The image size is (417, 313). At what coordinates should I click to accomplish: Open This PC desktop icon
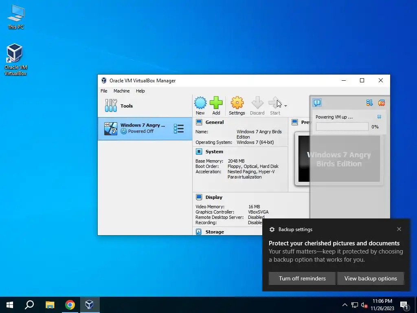point(16,17)
